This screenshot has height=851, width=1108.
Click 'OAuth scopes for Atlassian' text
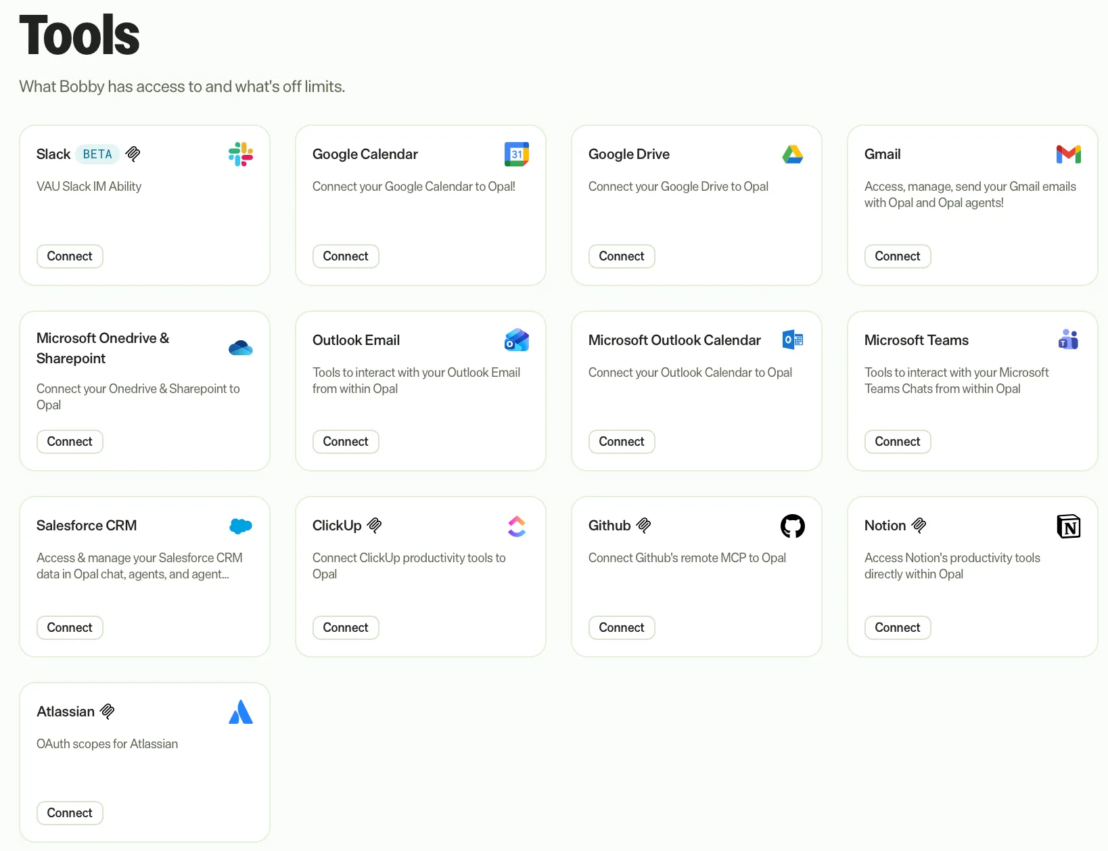coord(107,744)
